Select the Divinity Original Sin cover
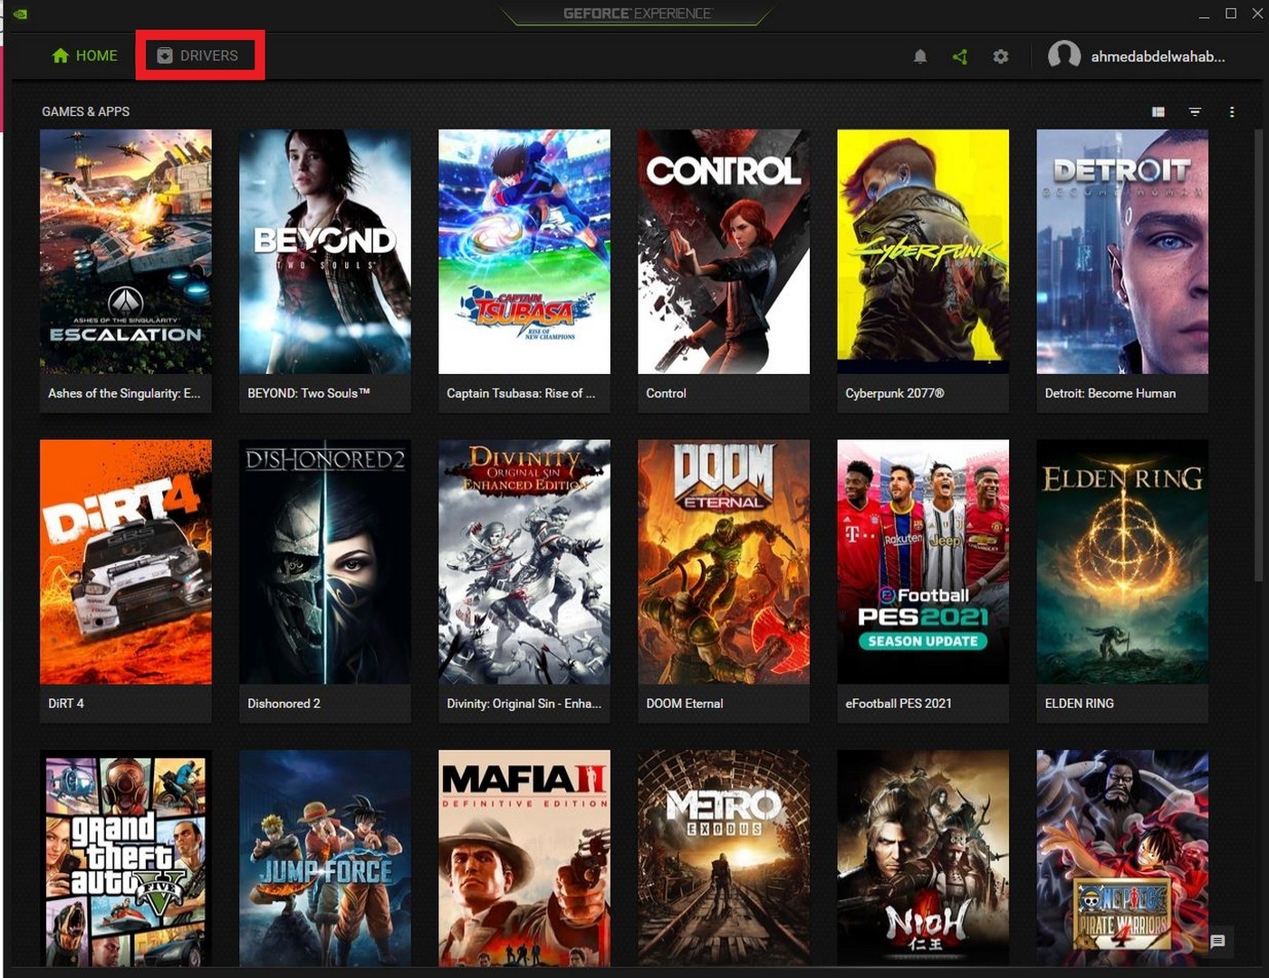 pos(524,562)
